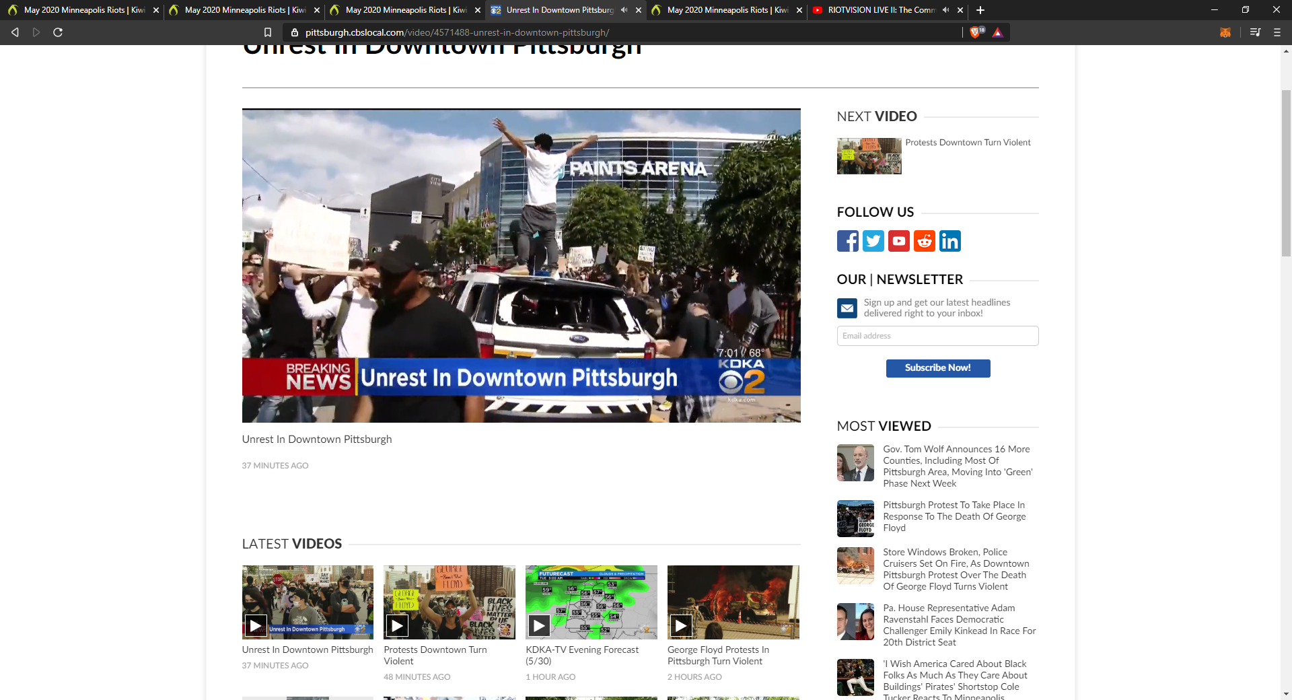This screenshot has width=1292, height=700.
Task: Reload the page with the refresh icon
Action: pos(58,32)
